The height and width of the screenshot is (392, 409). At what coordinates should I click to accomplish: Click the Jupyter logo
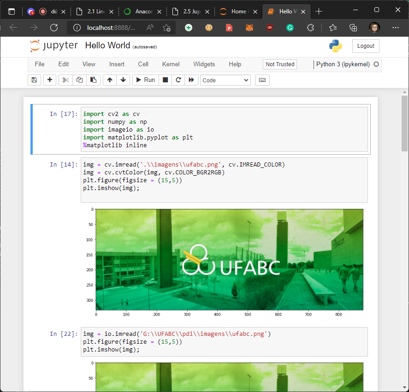pos(54,46)
